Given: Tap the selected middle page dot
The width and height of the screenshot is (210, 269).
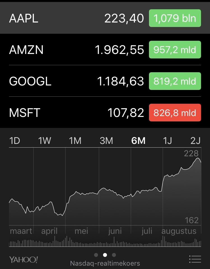Looking at the screenshot, I should pos(105,255).
